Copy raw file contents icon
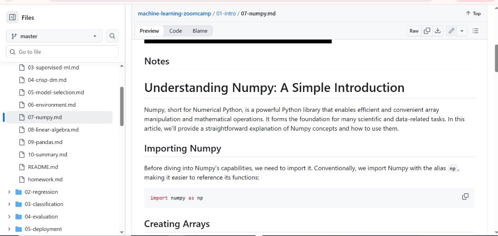This screenshot has height=236, width=498. [x=427, y=31]
